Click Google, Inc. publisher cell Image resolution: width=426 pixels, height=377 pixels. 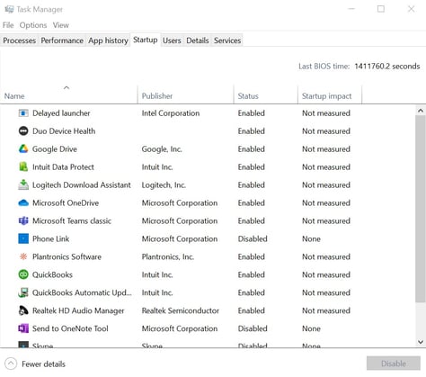[162, 149]
